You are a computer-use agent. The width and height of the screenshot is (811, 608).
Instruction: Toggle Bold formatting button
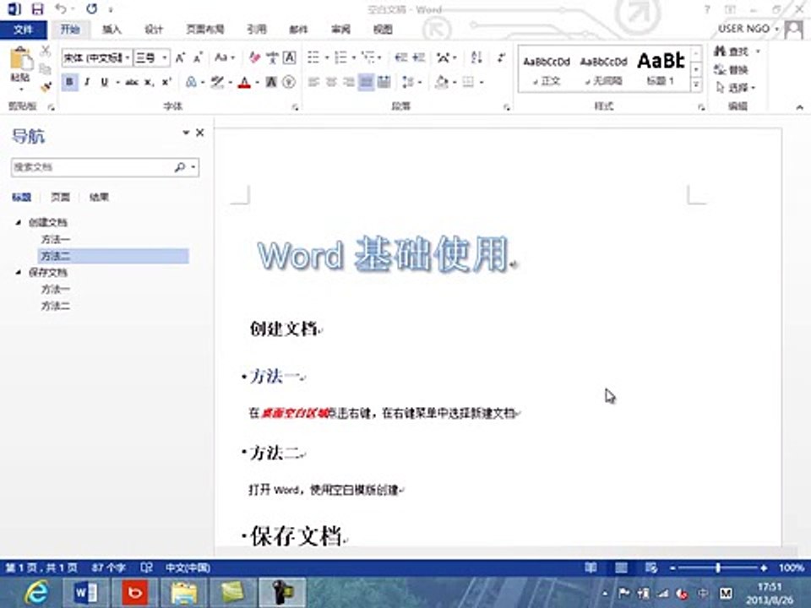[x=69, y=82]
